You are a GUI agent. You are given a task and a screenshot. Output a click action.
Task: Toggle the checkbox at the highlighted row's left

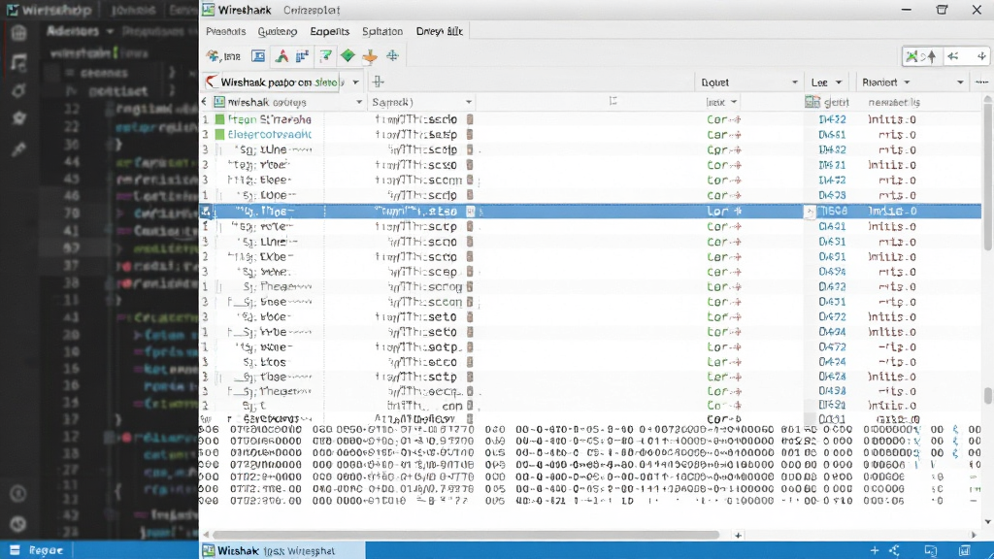click(x=206, y=211)
